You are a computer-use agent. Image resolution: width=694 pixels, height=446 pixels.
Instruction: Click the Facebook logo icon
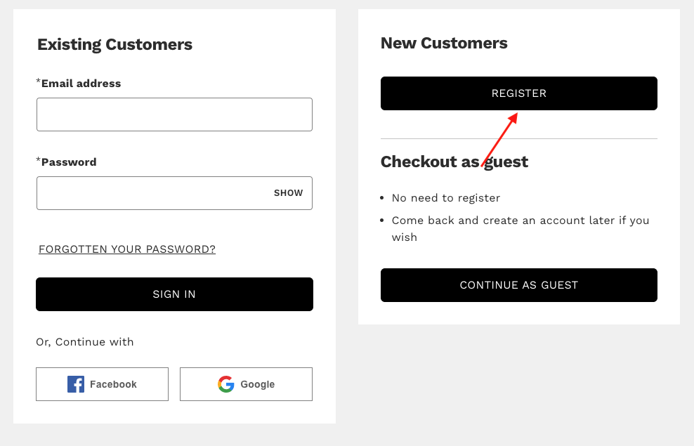[76, 384]
